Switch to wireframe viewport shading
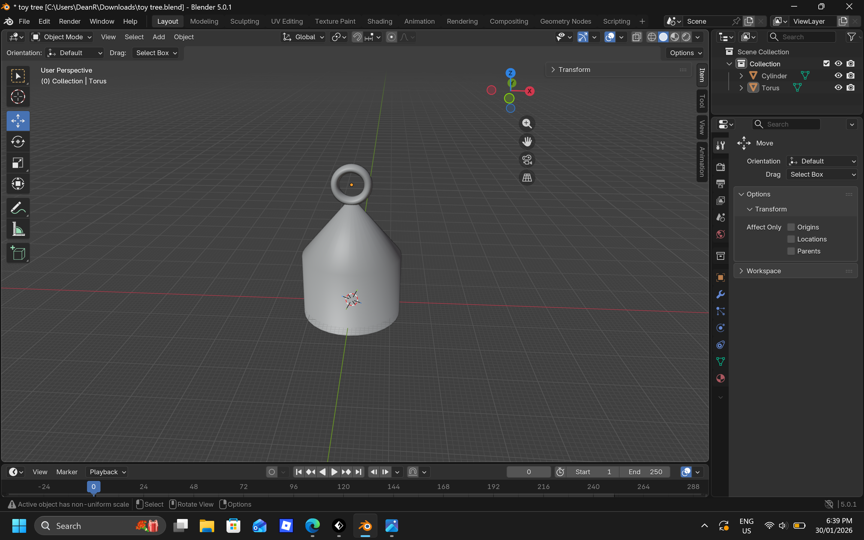The width and height of the screenshot is (864, 540). click(x=652, y=37)
